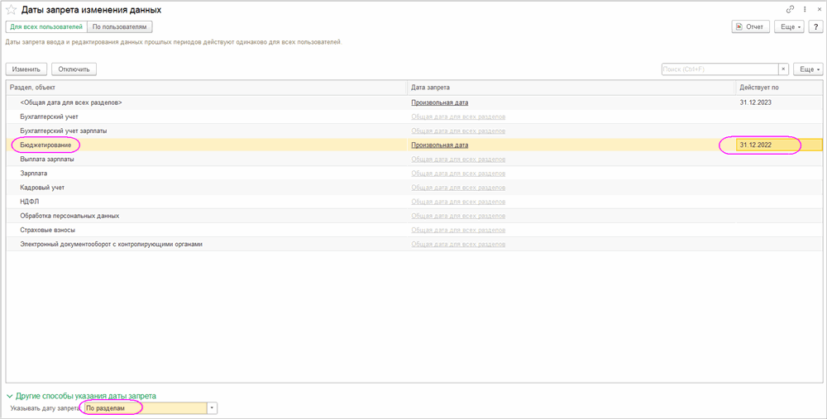827x419 pixels.
Task: Copy link using the chain icon
Action: pos(791,10)
